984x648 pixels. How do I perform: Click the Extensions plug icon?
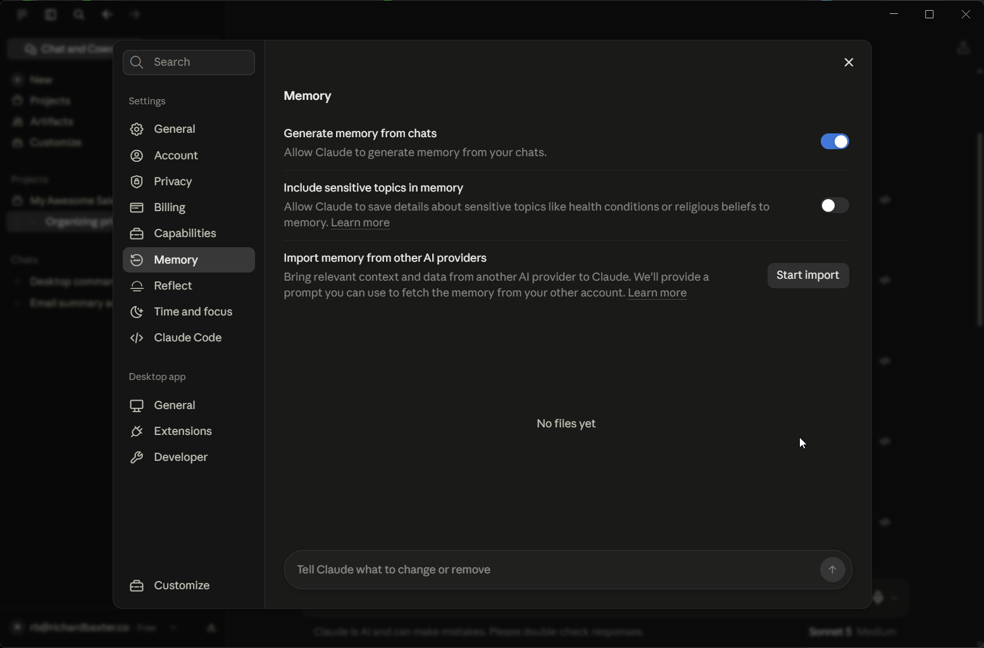pos(137,431)
